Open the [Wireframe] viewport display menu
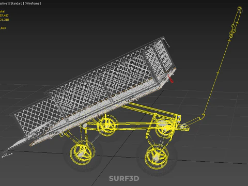The image size is (248, 186). click(33, 4)
